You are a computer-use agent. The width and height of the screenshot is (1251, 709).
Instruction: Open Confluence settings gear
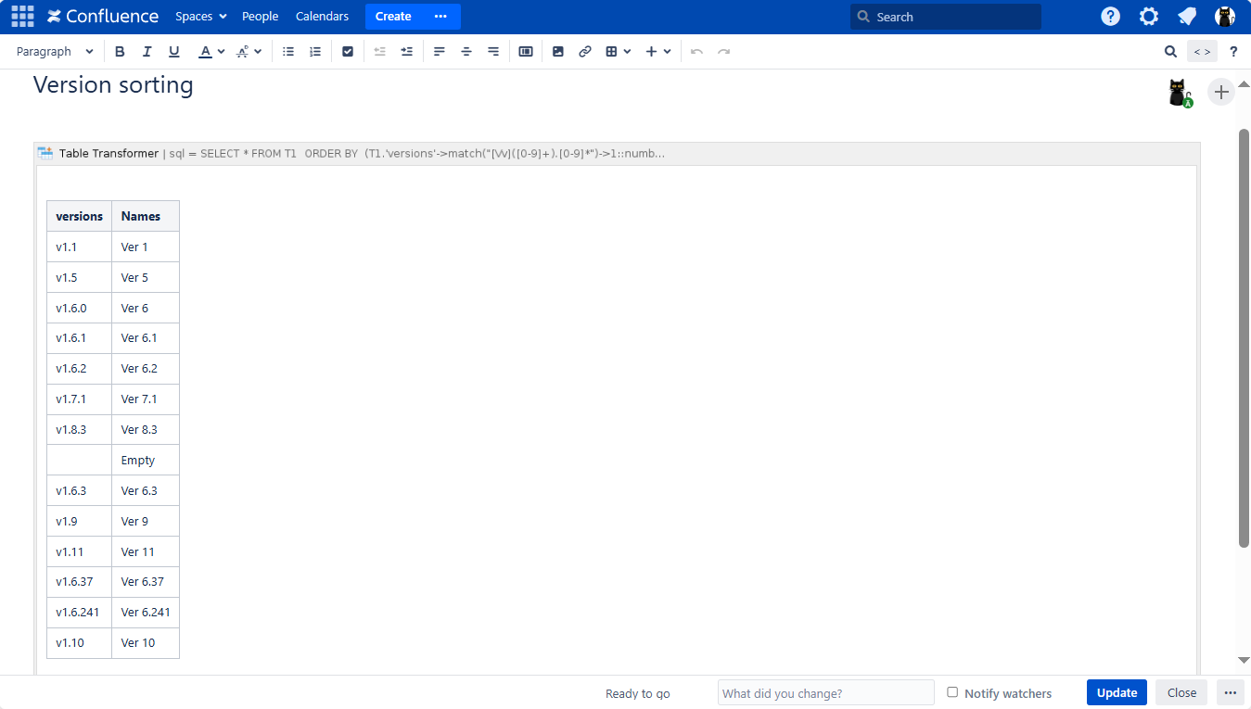point(1149,17)
